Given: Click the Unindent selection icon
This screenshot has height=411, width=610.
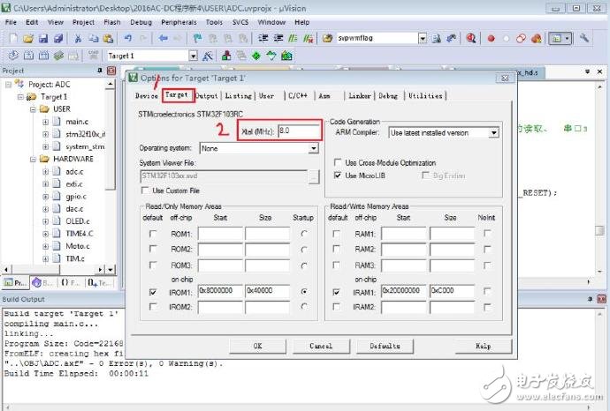Looking at the screenshot, I should 278,38.
